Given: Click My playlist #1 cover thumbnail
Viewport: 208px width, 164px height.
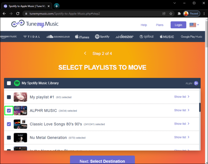Looking at the screenshot, I should click(20, 97).
